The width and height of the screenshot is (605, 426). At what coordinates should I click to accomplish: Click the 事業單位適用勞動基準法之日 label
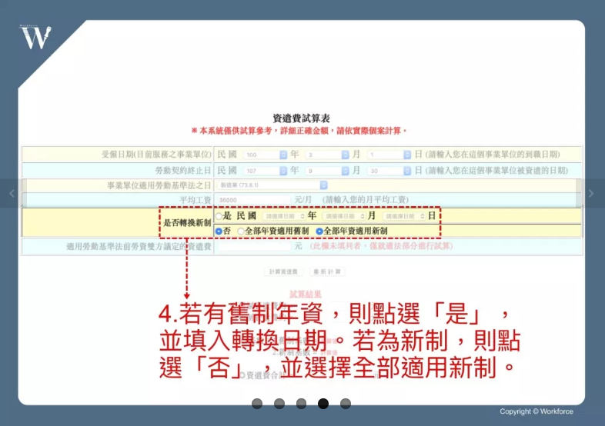click(x=159, y=185)
